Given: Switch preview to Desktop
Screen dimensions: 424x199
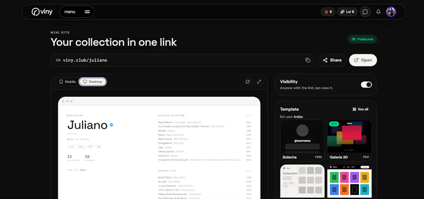Looking at the screenshot, I should pyautogui.click(x=92, y=82).
